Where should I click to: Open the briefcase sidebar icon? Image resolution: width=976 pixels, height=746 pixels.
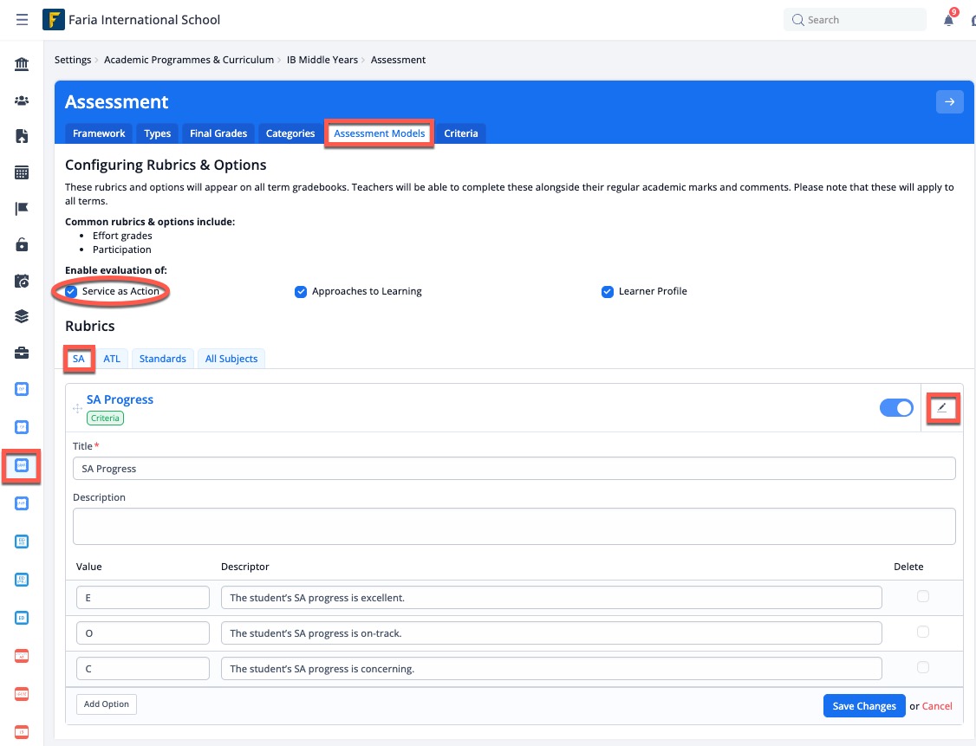pyautogui.click(x=22, y=353)
